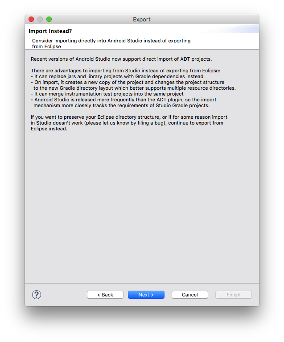Zoom the window using the green button
Viewport: 284px width, 342px height.
49,19
